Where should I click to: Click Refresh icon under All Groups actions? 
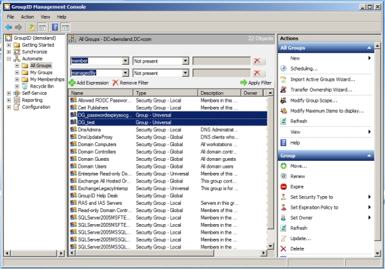click(284, 121)
